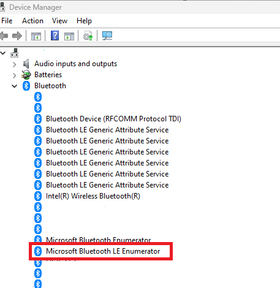Collapse the Bluetooth category
Screen dimensions: 280x288
(x=14, y=86)
